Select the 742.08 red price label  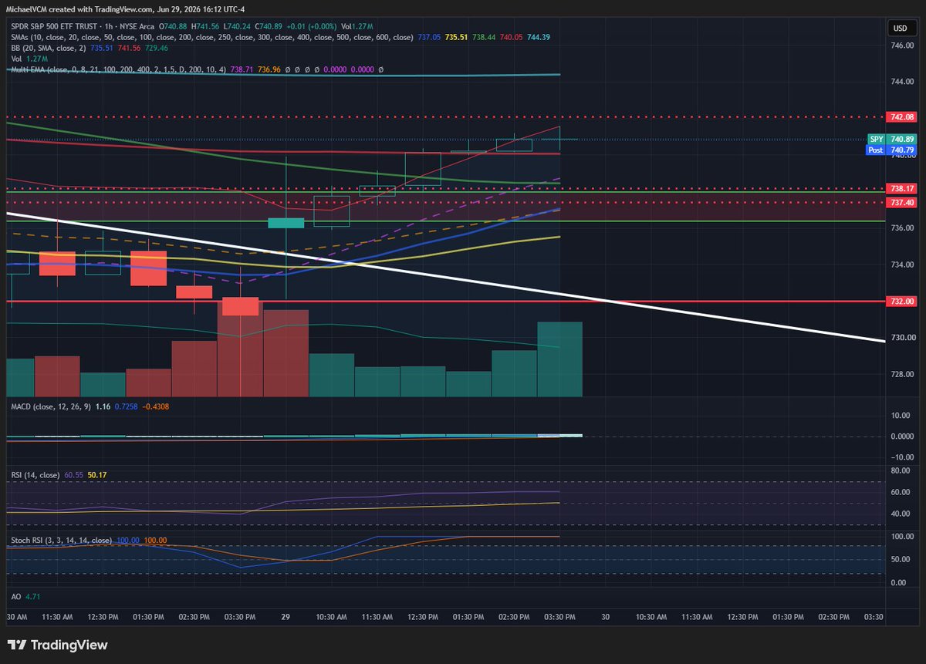pyautogui.click(x=901, y=117)
